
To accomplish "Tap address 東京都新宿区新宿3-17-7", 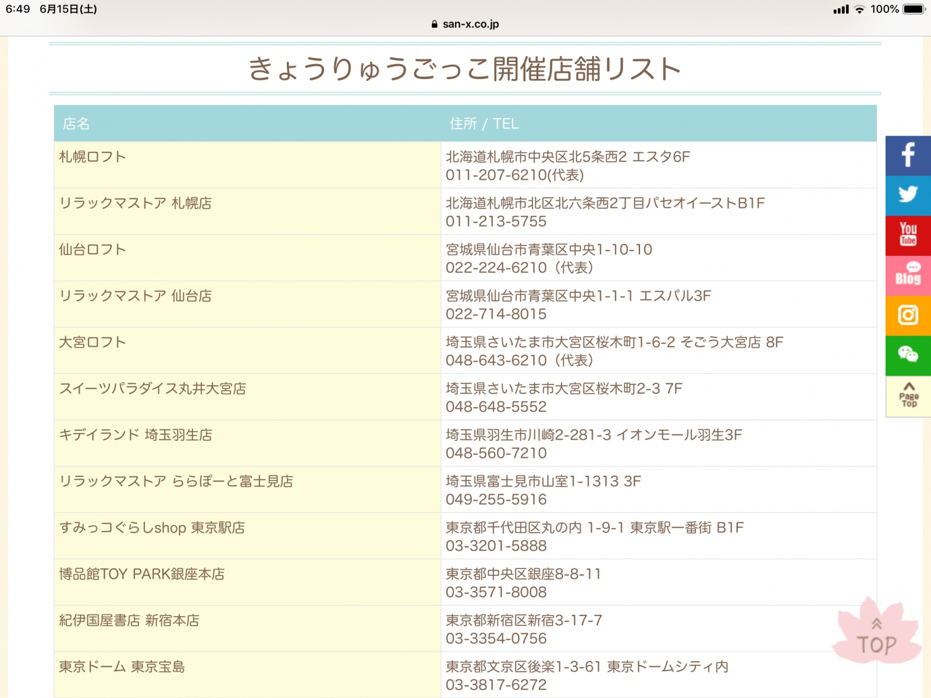I will (x=524, y=620).
